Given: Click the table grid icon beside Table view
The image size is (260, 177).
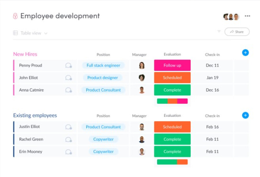Looking at the screenshot, I should [15, 33].
